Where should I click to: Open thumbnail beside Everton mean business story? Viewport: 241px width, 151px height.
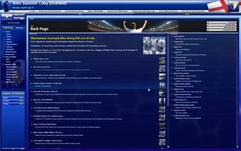point(162,85)
